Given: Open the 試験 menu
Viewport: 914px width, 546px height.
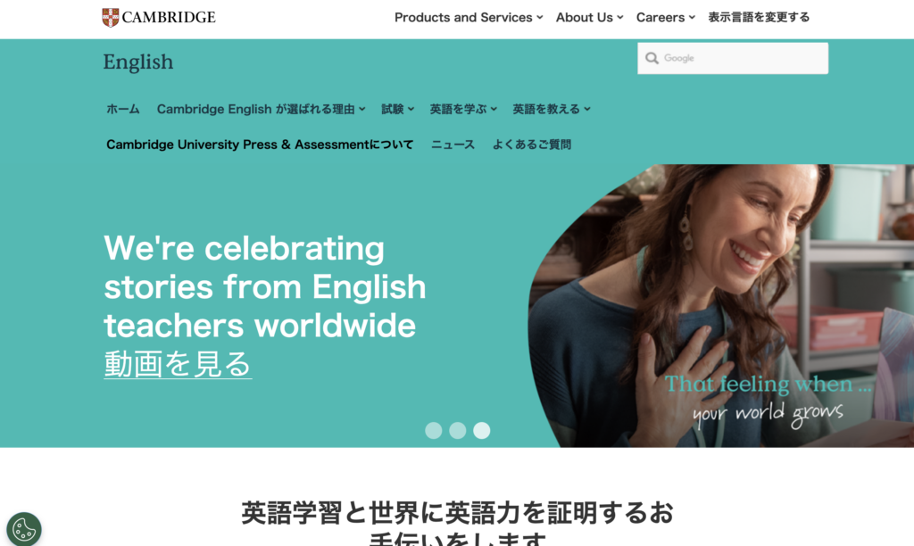Looking at the screenshot, I should pos(397,109).
